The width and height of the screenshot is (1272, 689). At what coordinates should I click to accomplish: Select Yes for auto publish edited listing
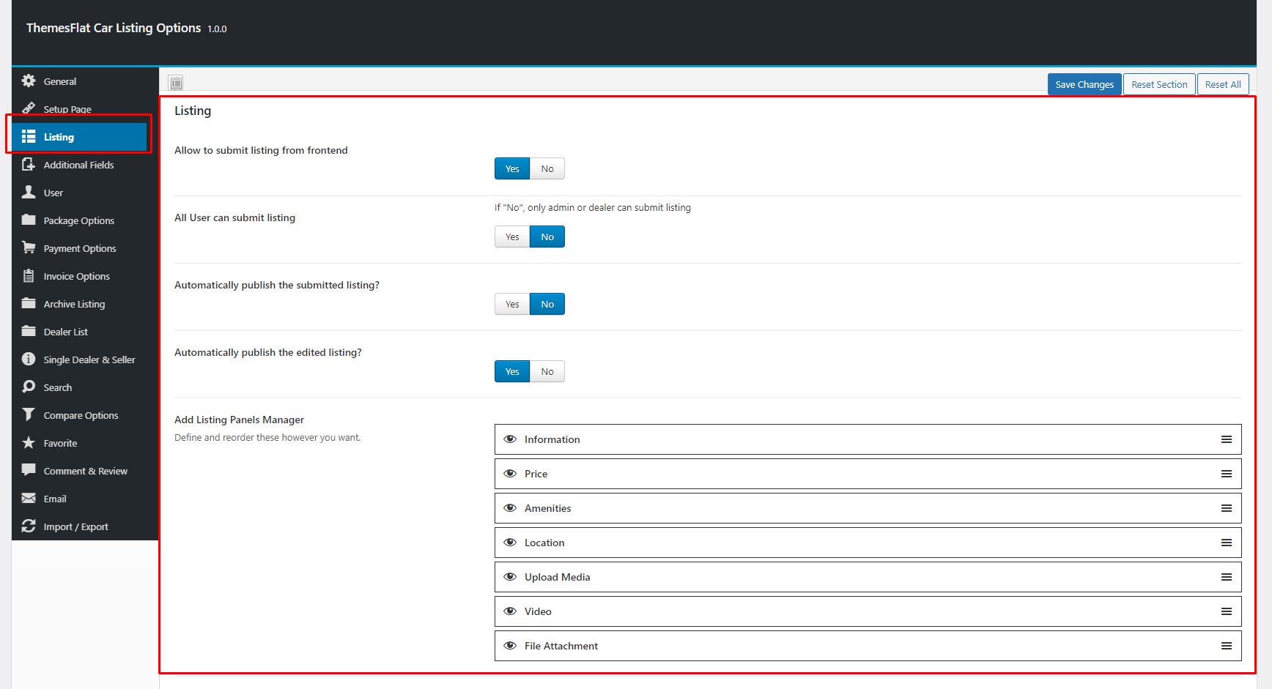click(x=512, y=371)
